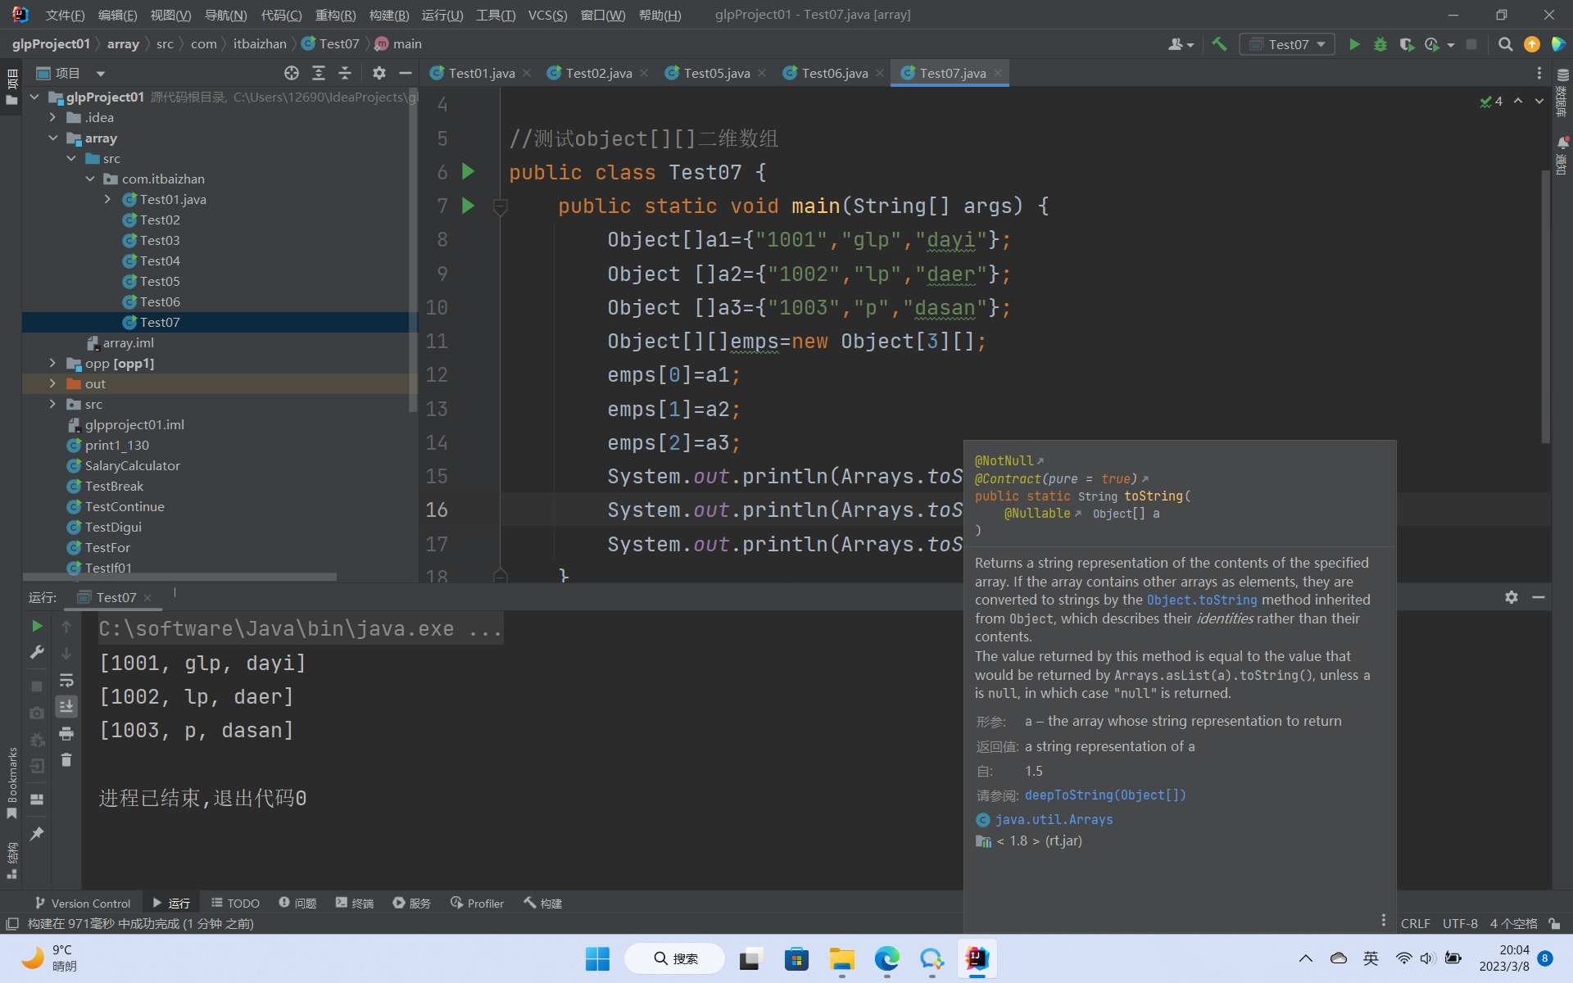Select Test06 in project tree
Screen dimensions: 1573x983
tap(159, 301)
